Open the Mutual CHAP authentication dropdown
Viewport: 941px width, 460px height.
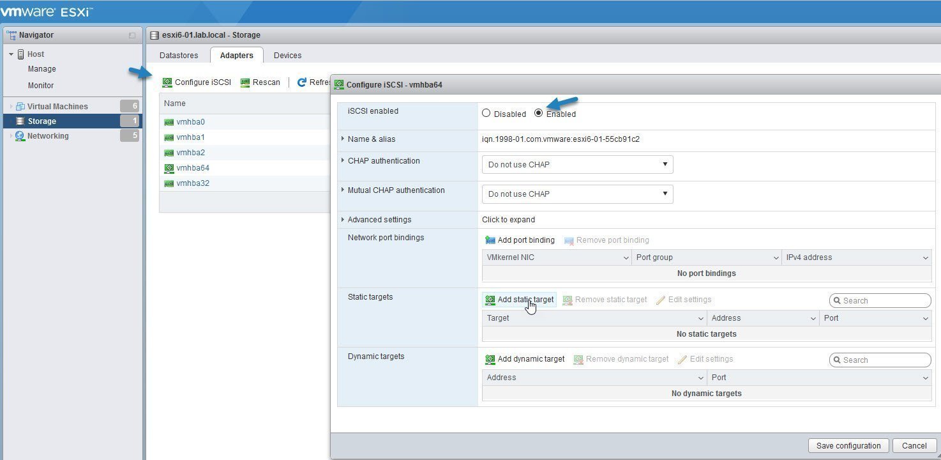(577, 194)
